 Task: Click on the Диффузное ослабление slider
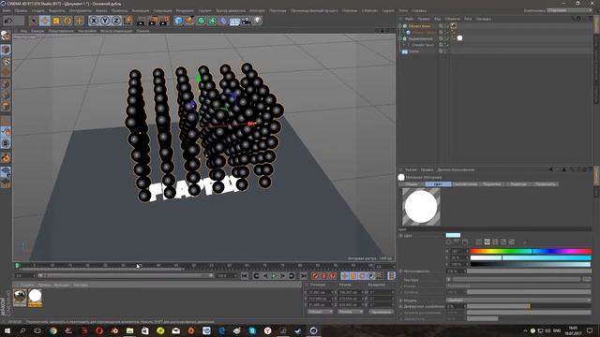click(x=529, y=306)
